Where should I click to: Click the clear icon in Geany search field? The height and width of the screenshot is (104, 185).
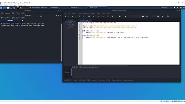coord(143,16)
